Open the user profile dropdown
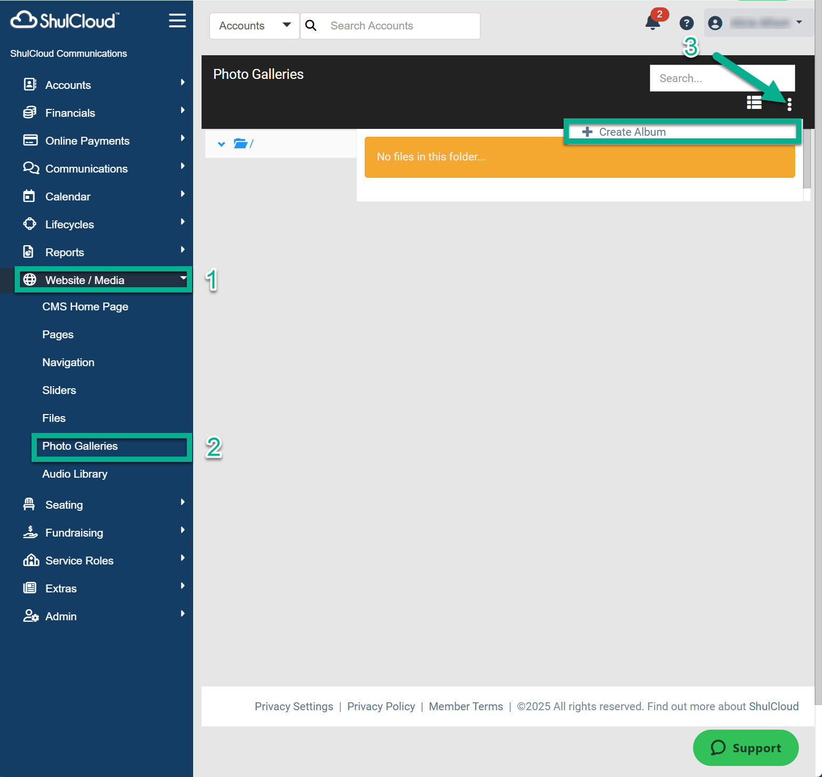Screen dimensions: 822x777 (758, 23)
